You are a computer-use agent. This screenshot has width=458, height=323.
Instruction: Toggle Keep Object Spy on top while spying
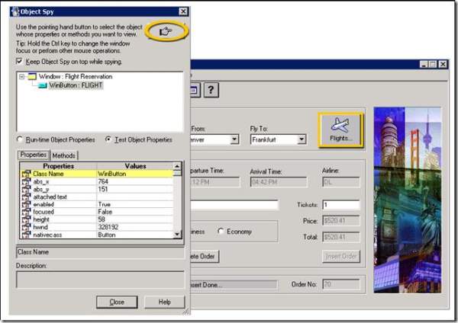19,61
